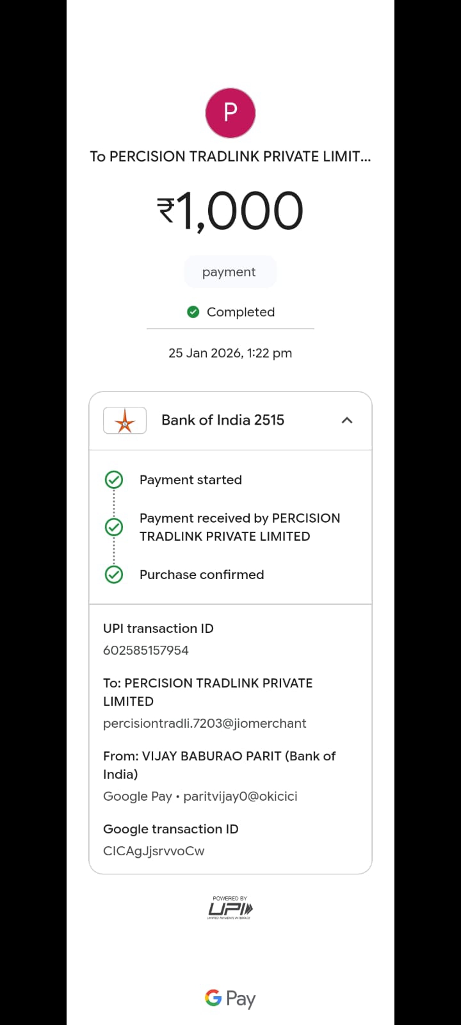This screenshot has width=461, height=1025.
Task: Tap the percisiontradli.7203@jiomerchant UPI address
Action: (205, 723)
